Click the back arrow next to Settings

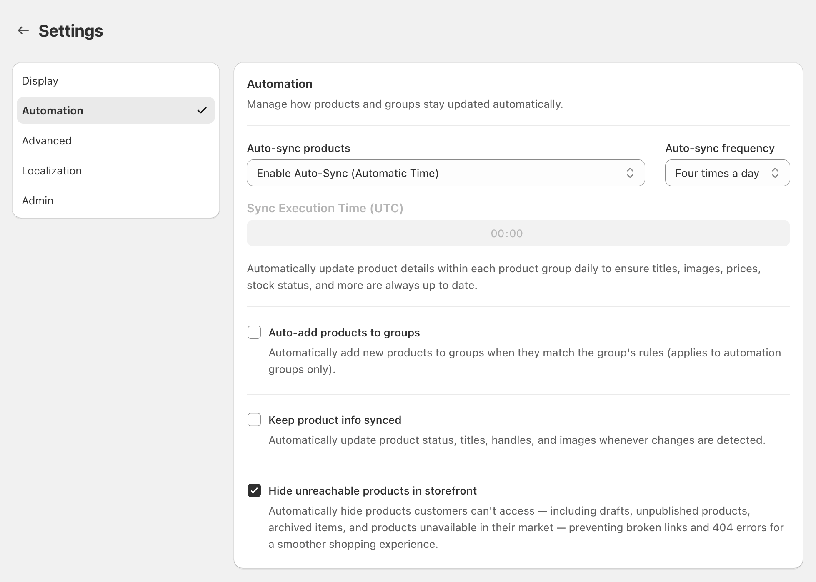[23, 30]
